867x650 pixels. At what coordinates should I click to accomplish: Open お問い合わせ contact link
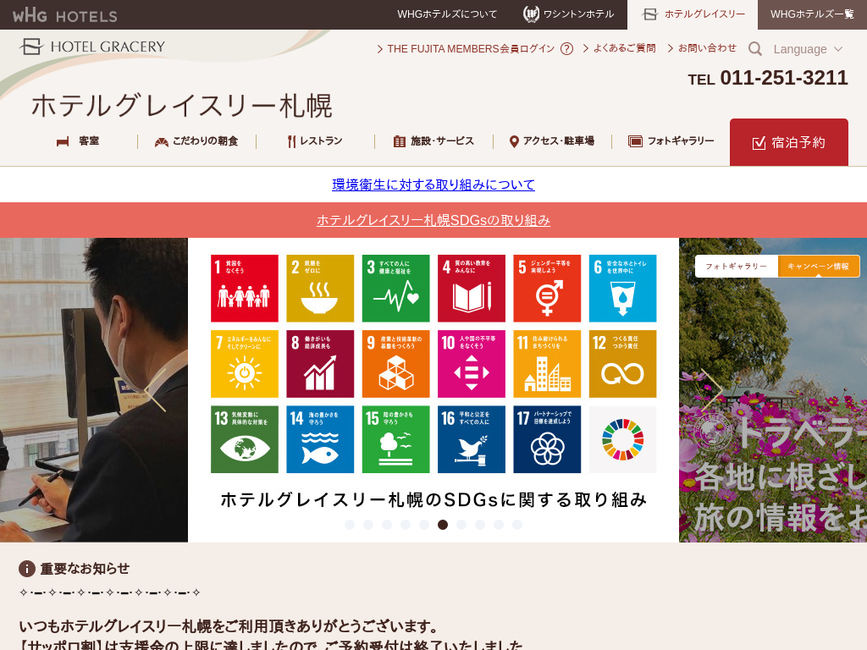pos(702,48)
